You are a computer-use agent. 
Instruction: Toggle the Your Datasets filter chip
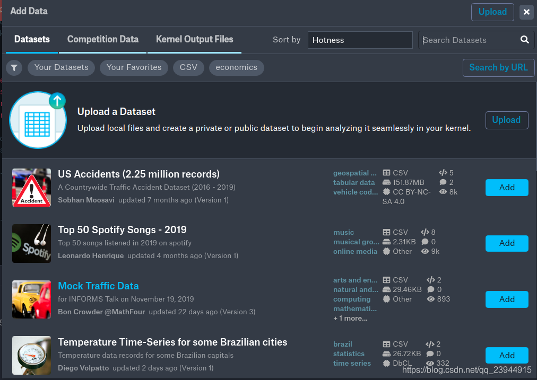(62, 67)
